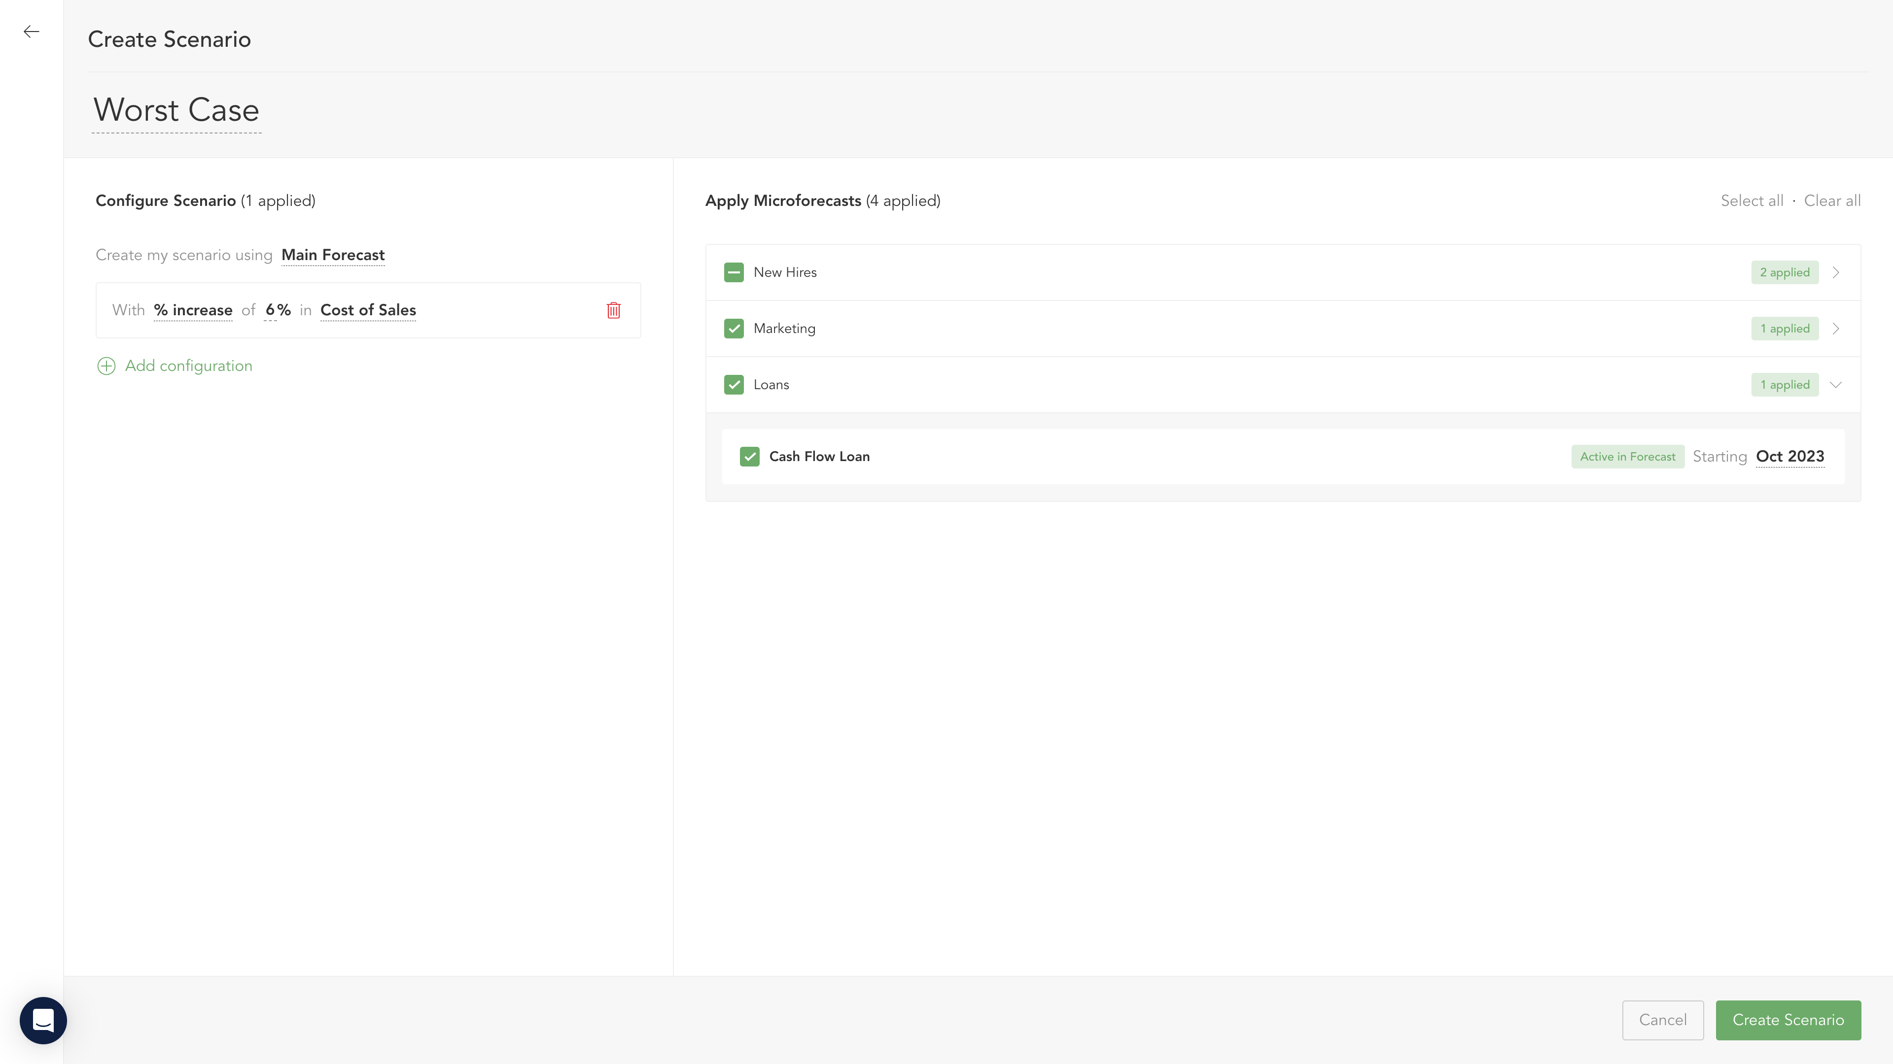1893x1064 pixels.
Task: Click the Loans row label
Action: (771, 385)
